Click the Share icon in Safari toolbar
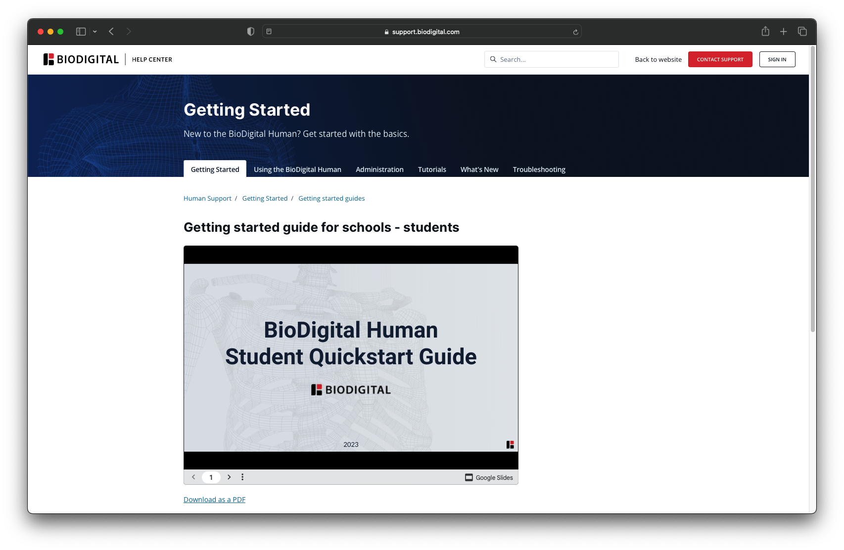The height and width of the screenshot is (550, 844). [x=765, y=31]
